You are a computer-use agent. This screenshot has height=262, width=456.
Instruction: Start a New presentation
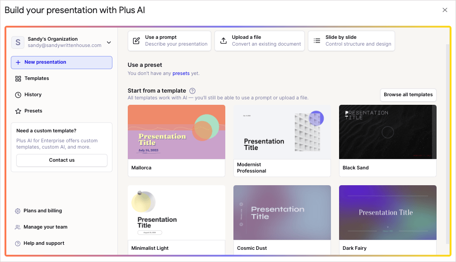pyautogui.click(x=62, y=63)
